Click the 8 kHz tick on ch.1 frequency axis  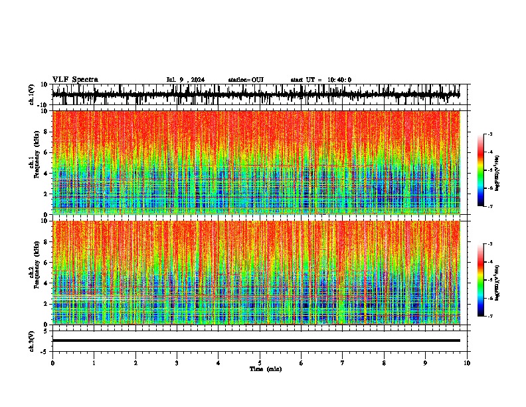click(x=46, y=132)
